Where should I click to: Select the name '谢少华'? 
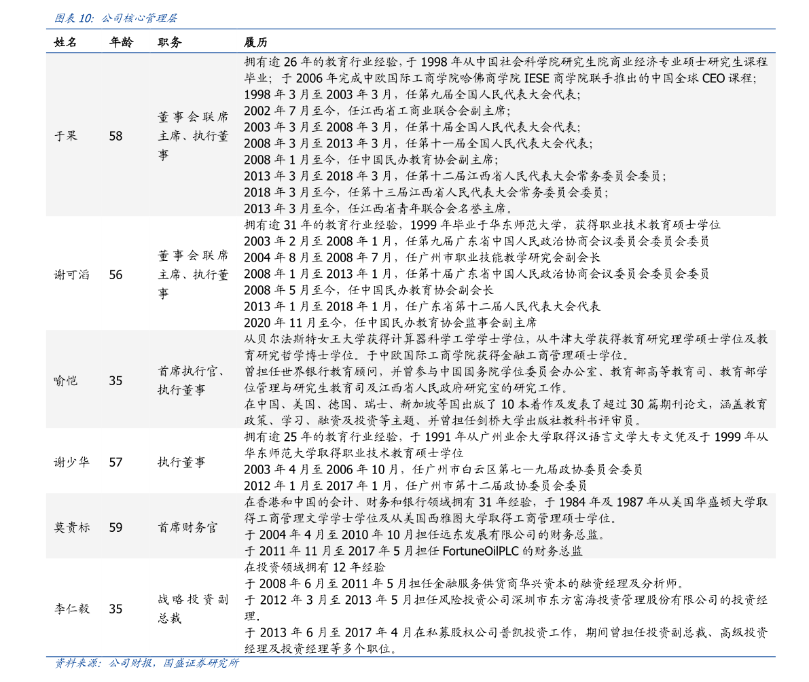[x=72, y=462]
